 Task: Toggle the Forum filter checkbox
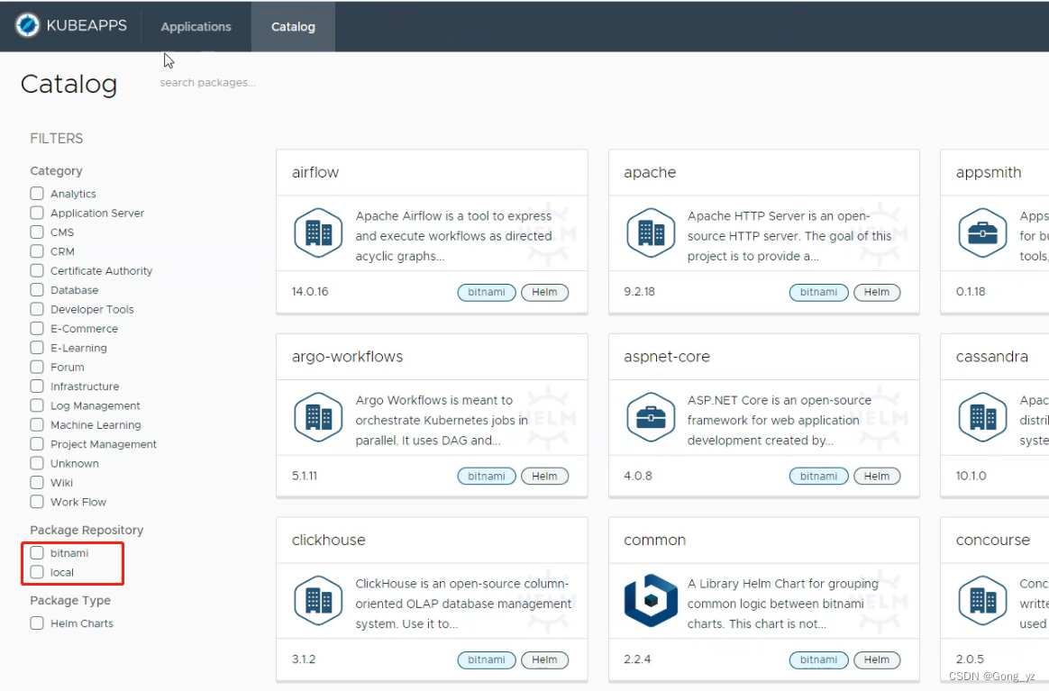[37, 368]
